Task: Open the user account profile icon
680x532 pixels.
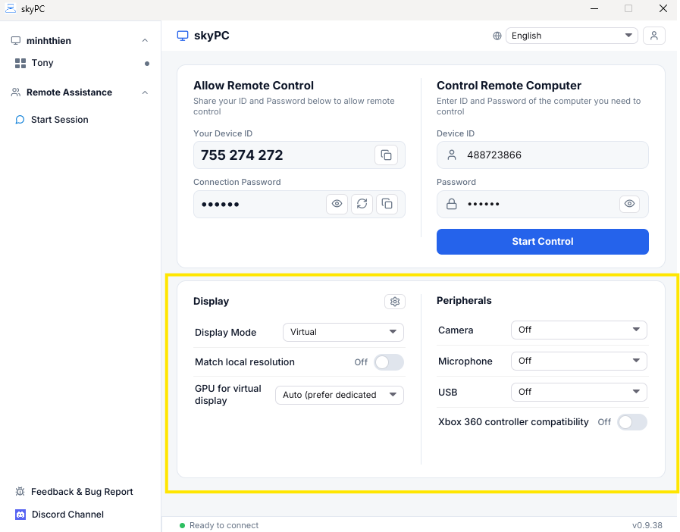Action: pyautogui.click(x=654, y=36)
